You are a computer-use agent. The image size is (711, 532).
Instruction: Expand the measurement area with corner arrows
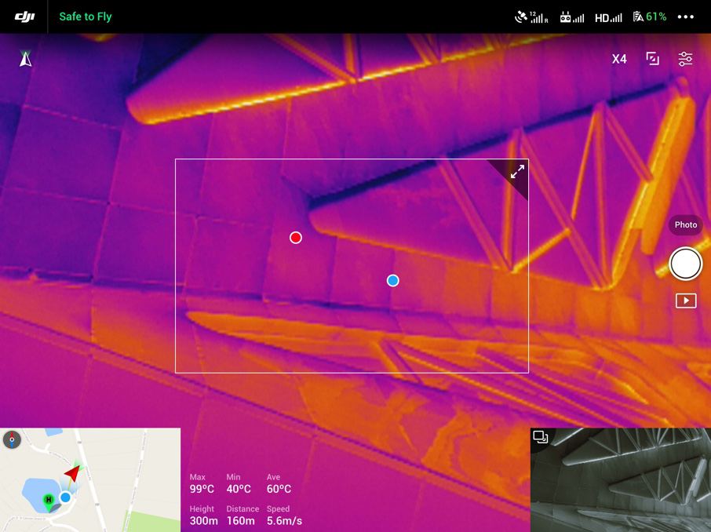517,172
